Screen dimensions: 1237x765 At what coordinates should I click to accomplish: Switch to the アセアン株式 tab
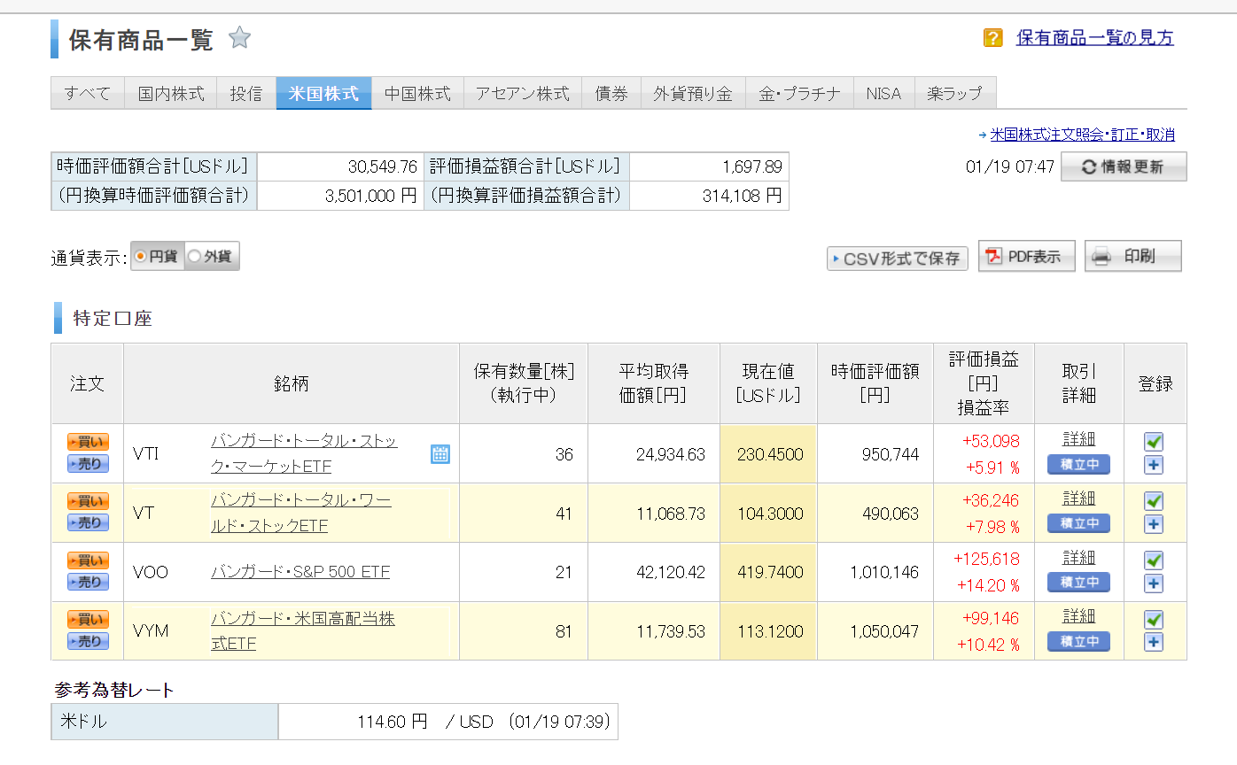pyautogui.click(x=523, y=94)
